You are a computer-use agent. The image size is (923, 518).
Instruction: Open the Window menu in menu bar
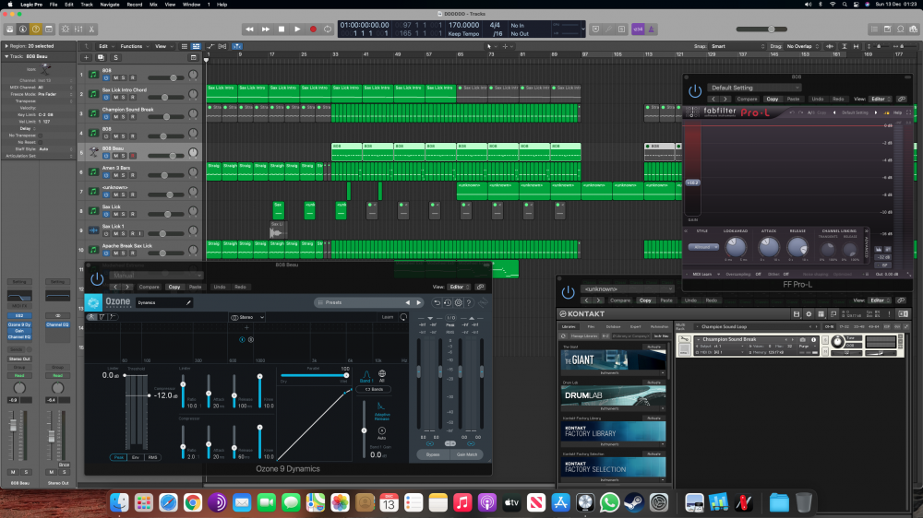click(191, 4)
